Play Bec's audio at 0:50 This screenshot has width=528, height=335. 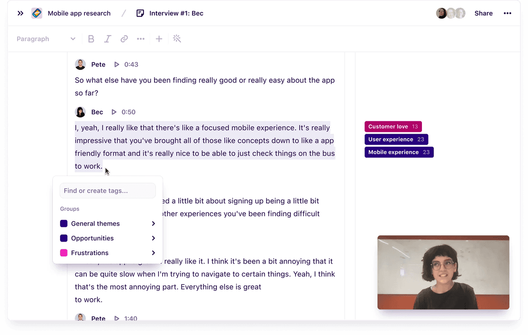(114, 112)
